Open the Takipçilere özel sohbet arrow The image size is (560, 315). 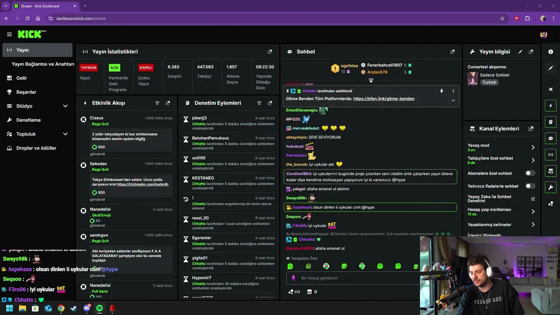(533, 160)
